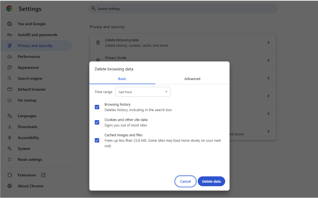Click the Chrome logo beside Settings
The height and width of the screenshot is (198, 318).
(x=9, y=9)
